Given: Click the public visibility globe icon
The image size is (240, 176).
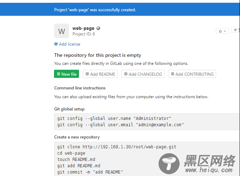Looking at the screenshot, I should click(98, 28).
